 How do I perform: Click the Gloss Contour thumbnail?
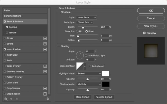[x=80, y=66]
